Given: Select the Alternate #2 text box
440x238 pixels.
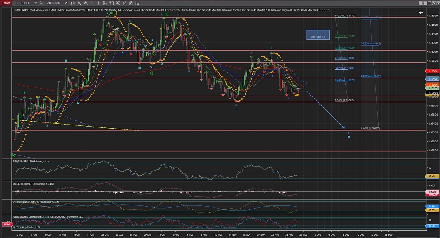Looking at the screenshot, I should (x=317, y=35).
